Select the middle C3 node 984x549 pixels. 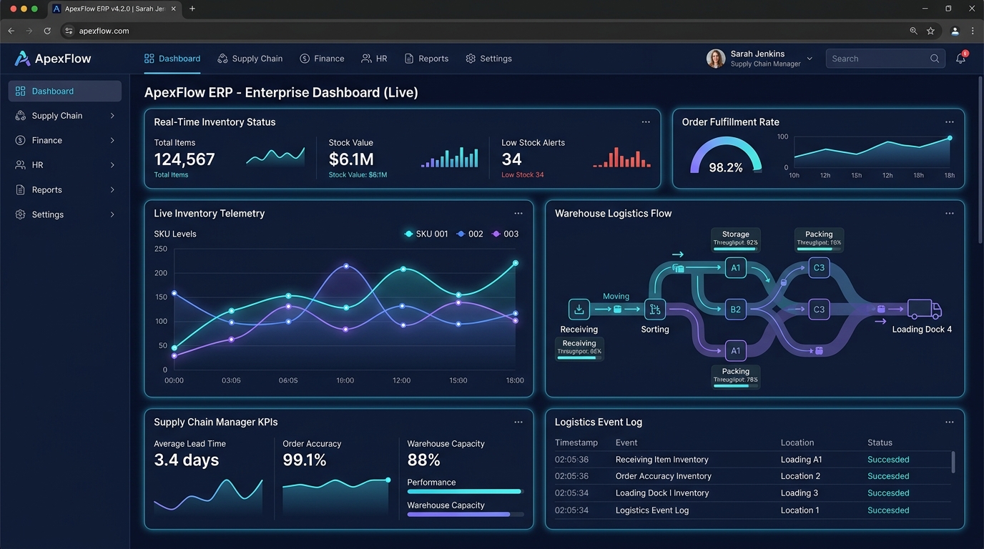[819, 310]
